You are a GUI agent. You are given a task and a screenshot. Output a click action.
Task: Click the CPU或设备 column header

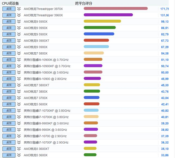tap(11, 3)
